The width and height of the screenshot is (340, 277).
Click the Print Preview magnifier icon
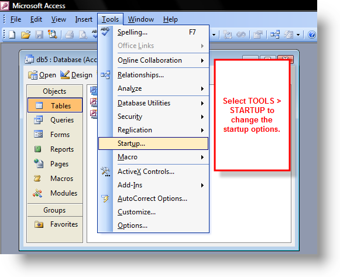83,35
